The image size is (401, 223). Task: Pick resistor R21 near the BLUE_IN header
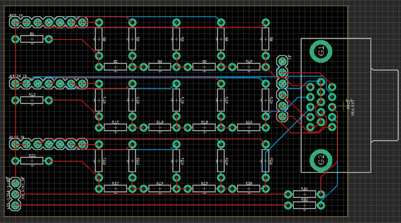(x=32, y=161)
